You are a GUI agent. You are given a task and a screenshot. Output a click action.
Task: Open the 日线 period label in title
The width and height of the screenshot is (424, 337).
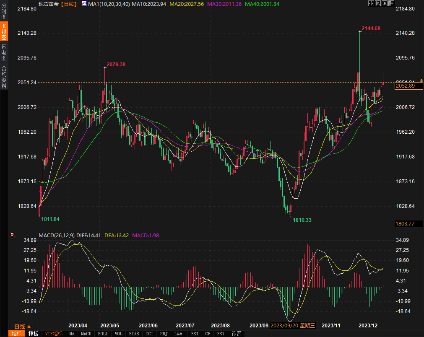point(69,4)
